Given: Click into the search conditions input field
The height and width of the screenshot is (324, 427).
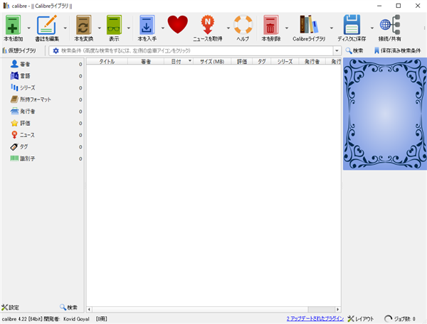Looking at the screenshot, I should click(x=196, y=51).
